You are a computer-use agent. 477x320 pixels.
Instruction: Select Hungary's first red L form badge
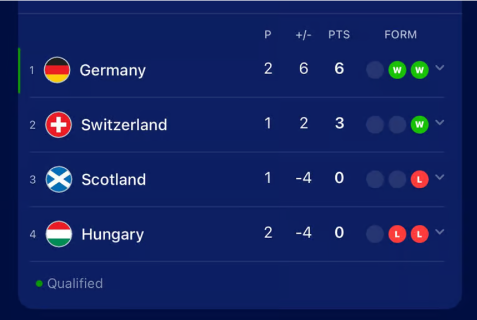click(397, 234)
